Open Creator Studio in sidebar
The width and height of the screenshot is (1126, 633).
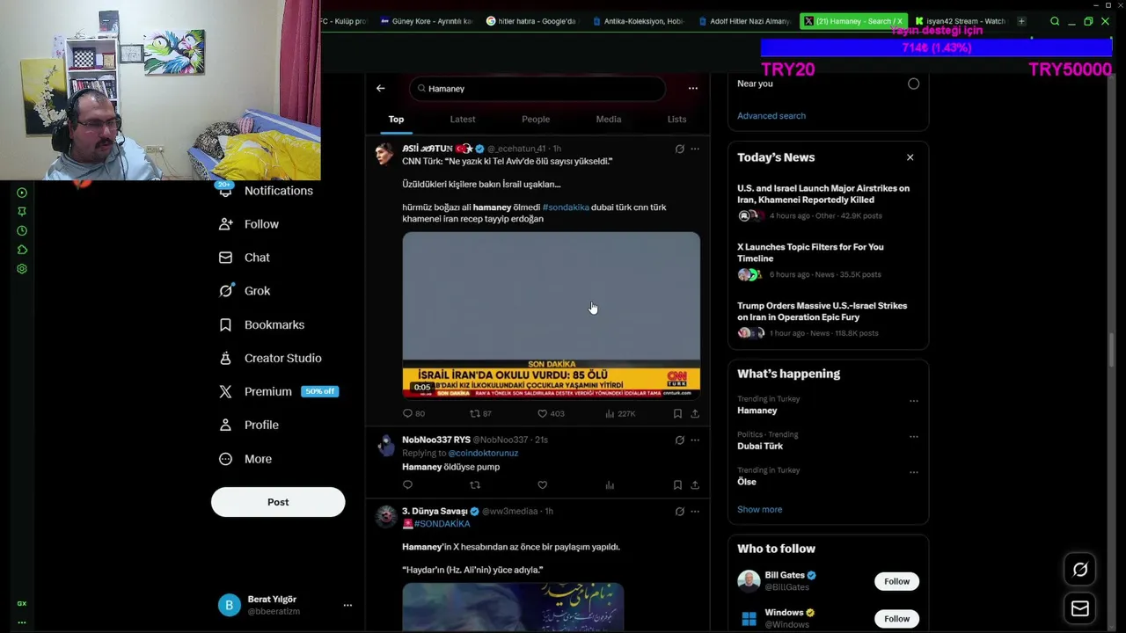point(270,358)
